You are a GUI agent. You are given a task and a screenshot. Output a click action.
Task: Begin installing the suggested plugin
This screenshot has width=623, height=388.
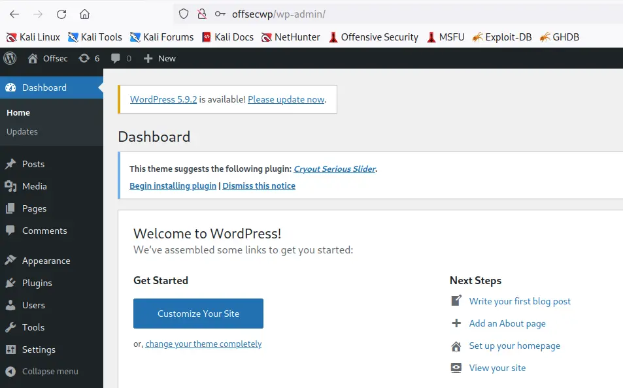click(x=173, y=186)
